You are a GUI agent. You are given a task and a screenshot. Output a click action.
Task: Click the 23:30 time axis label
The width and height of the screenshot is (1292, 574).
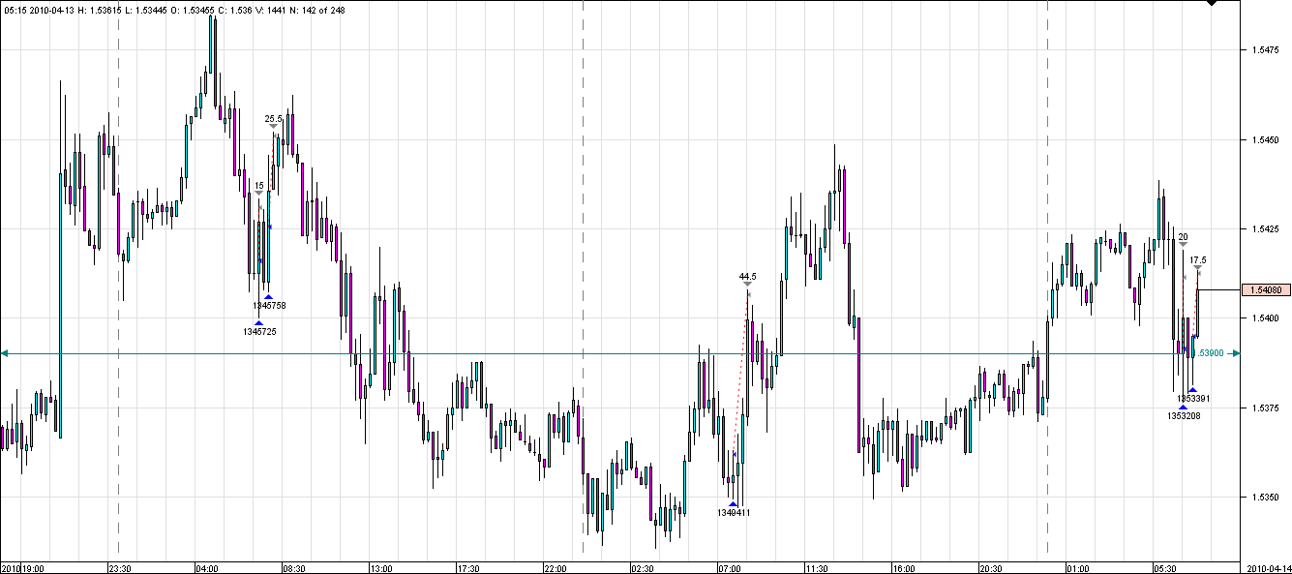120,568
